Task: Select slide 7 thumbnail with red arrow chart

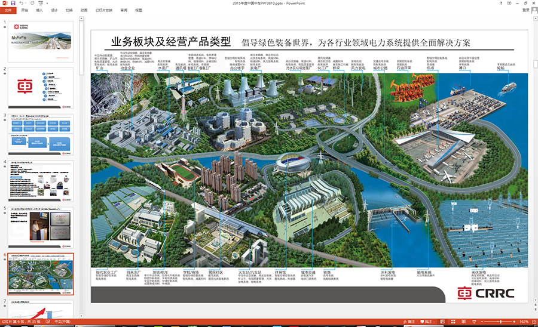Action: click(x=41, y=309)
